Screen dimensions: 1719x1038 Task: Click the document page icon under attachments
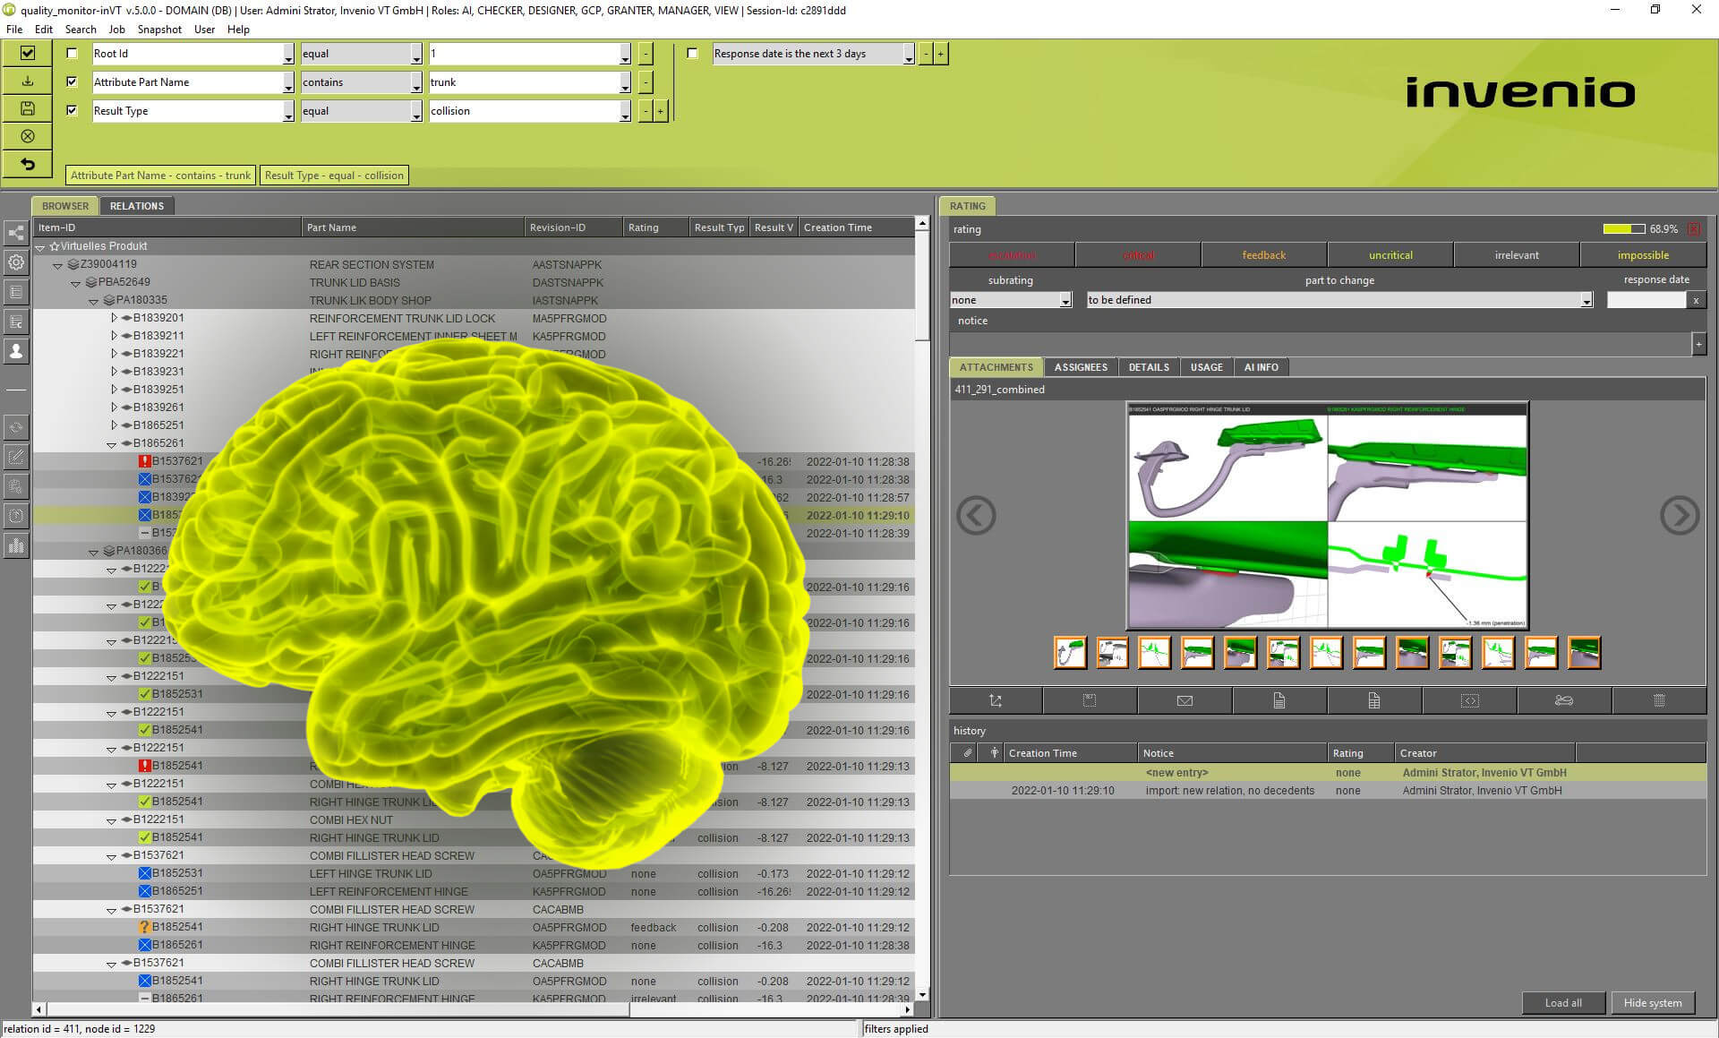(1279, 700)
